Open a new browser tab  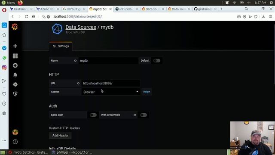tap(222, 9)
